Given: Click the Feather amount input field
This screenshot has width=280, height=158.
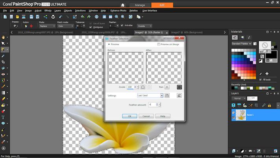Looking at the screenshot, I should point(152,105).
